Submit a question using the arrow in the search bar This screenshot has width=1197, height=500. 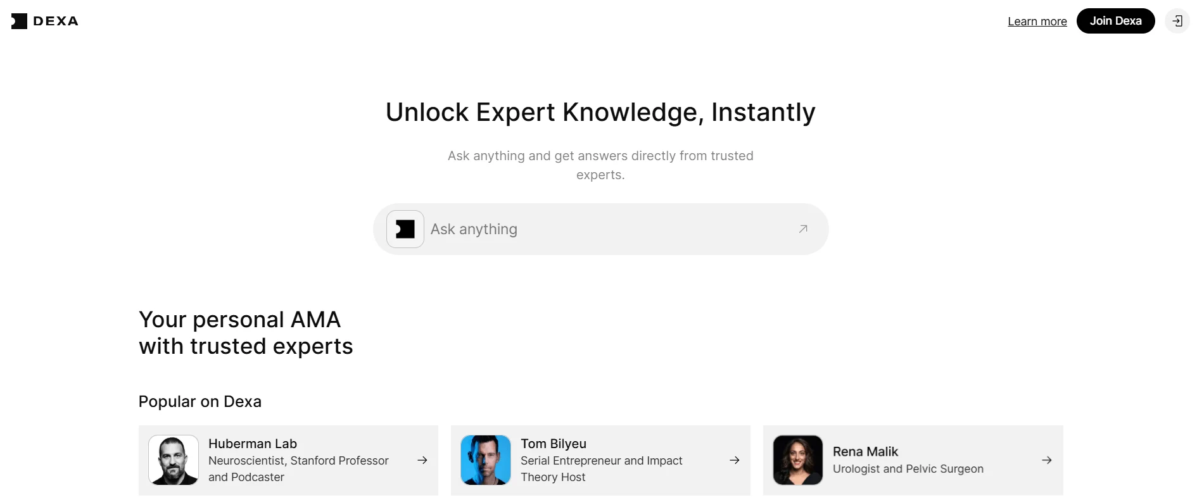click(x=802, y=228)
